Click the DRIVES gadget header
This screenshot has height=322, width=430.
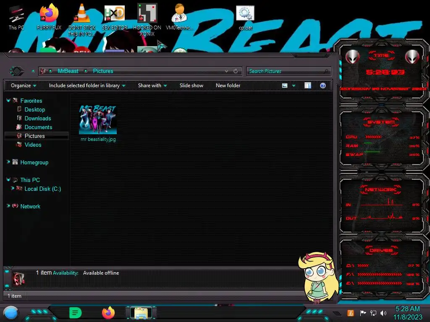[x=381, y=250]
